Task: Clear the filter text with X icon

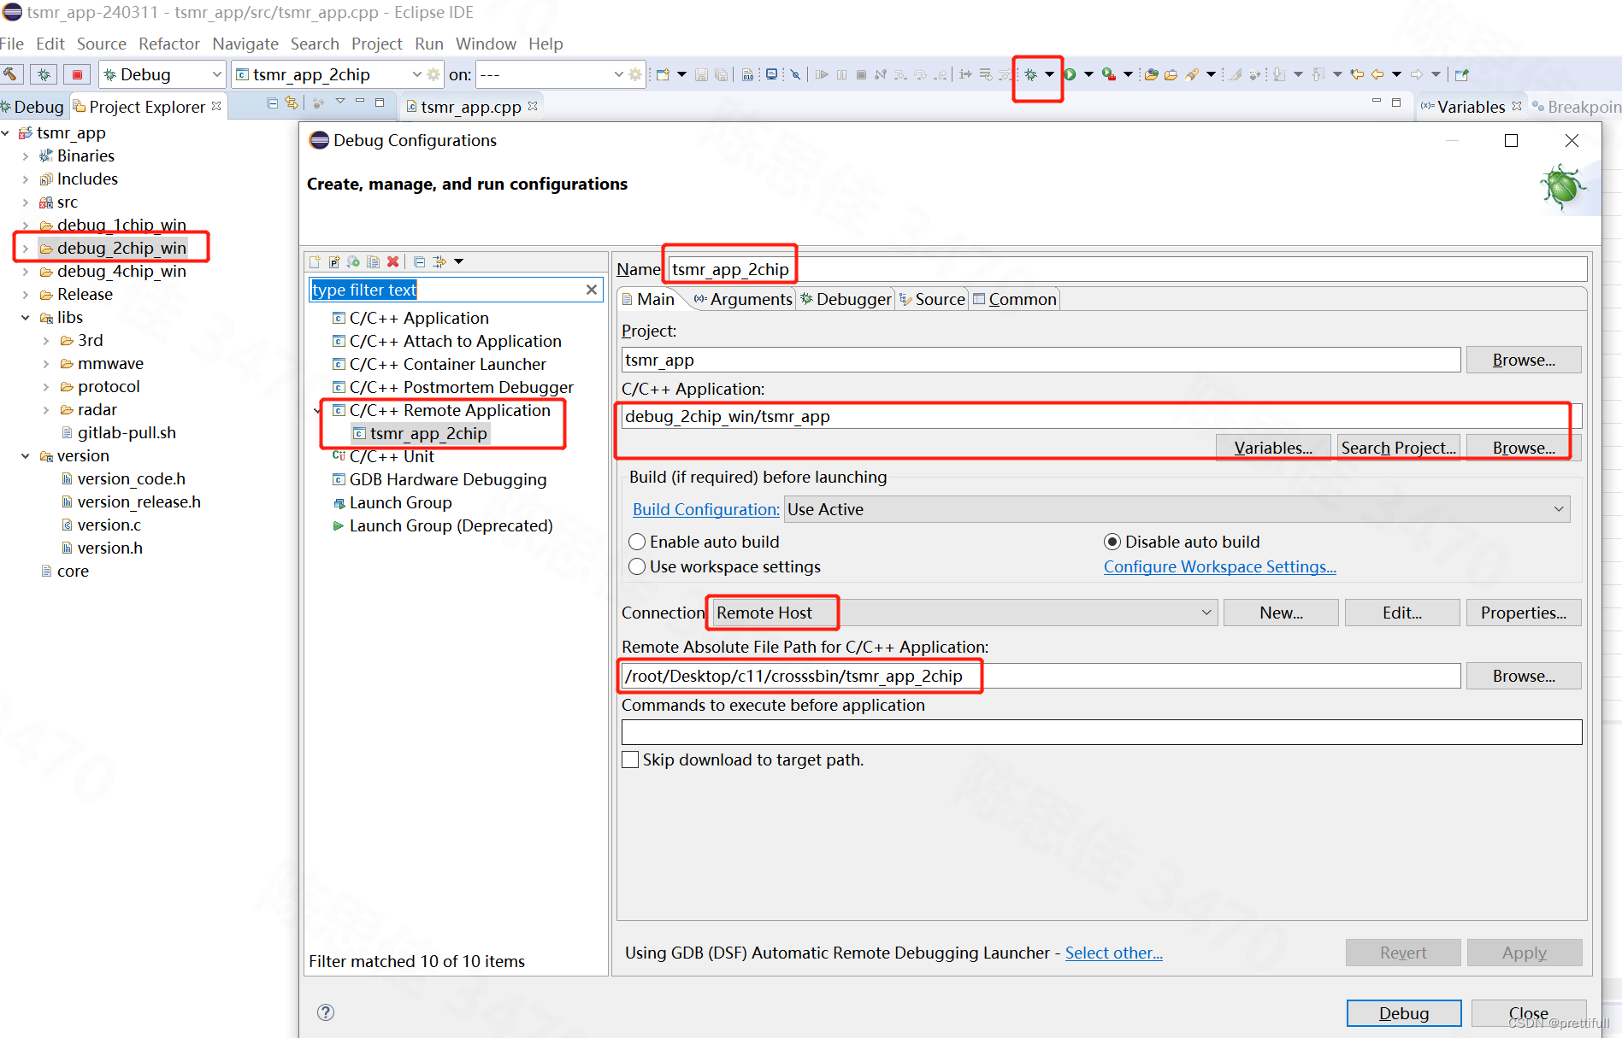Action: click(x=591, y=290)
